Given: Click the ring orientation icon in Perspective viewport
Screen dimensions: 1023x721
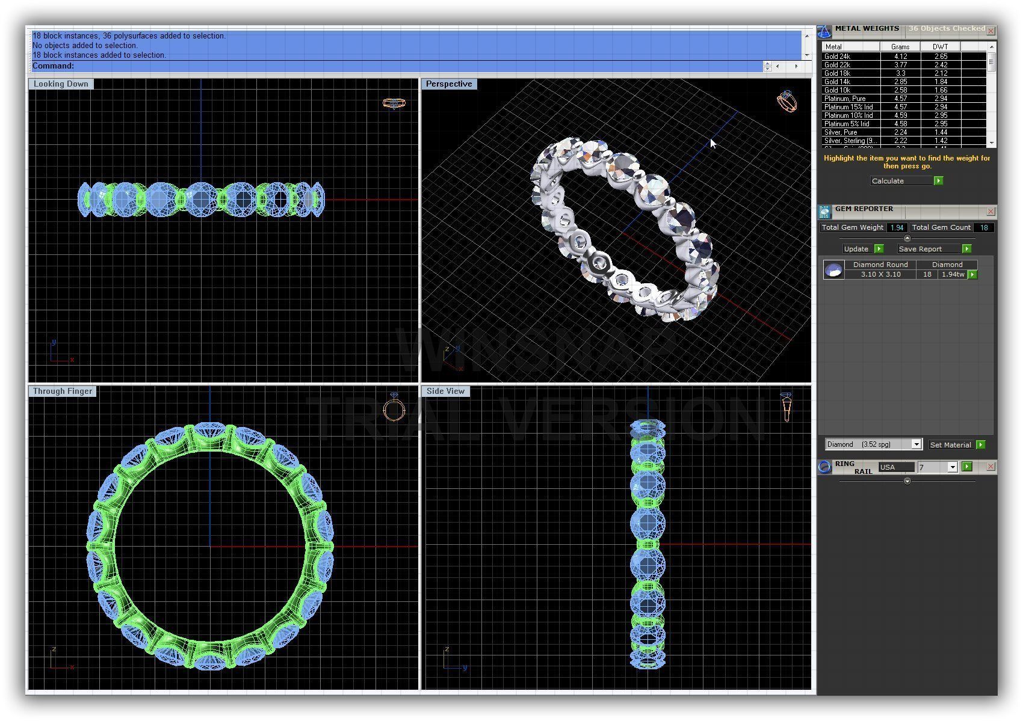Looking at the screenshot, I should [787, 101].
